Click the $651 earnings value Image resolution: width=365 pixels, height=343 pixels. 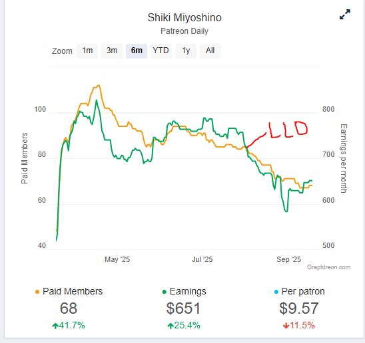(183, 308)
